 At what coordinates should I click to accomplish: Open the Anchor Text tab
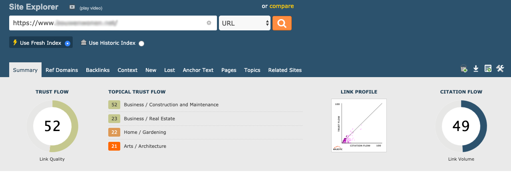(198, 70)
